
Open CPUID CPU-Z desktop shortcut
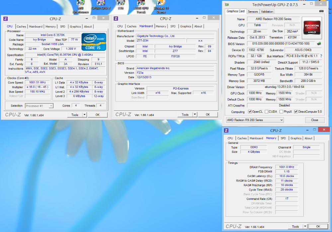coord(101,5)
